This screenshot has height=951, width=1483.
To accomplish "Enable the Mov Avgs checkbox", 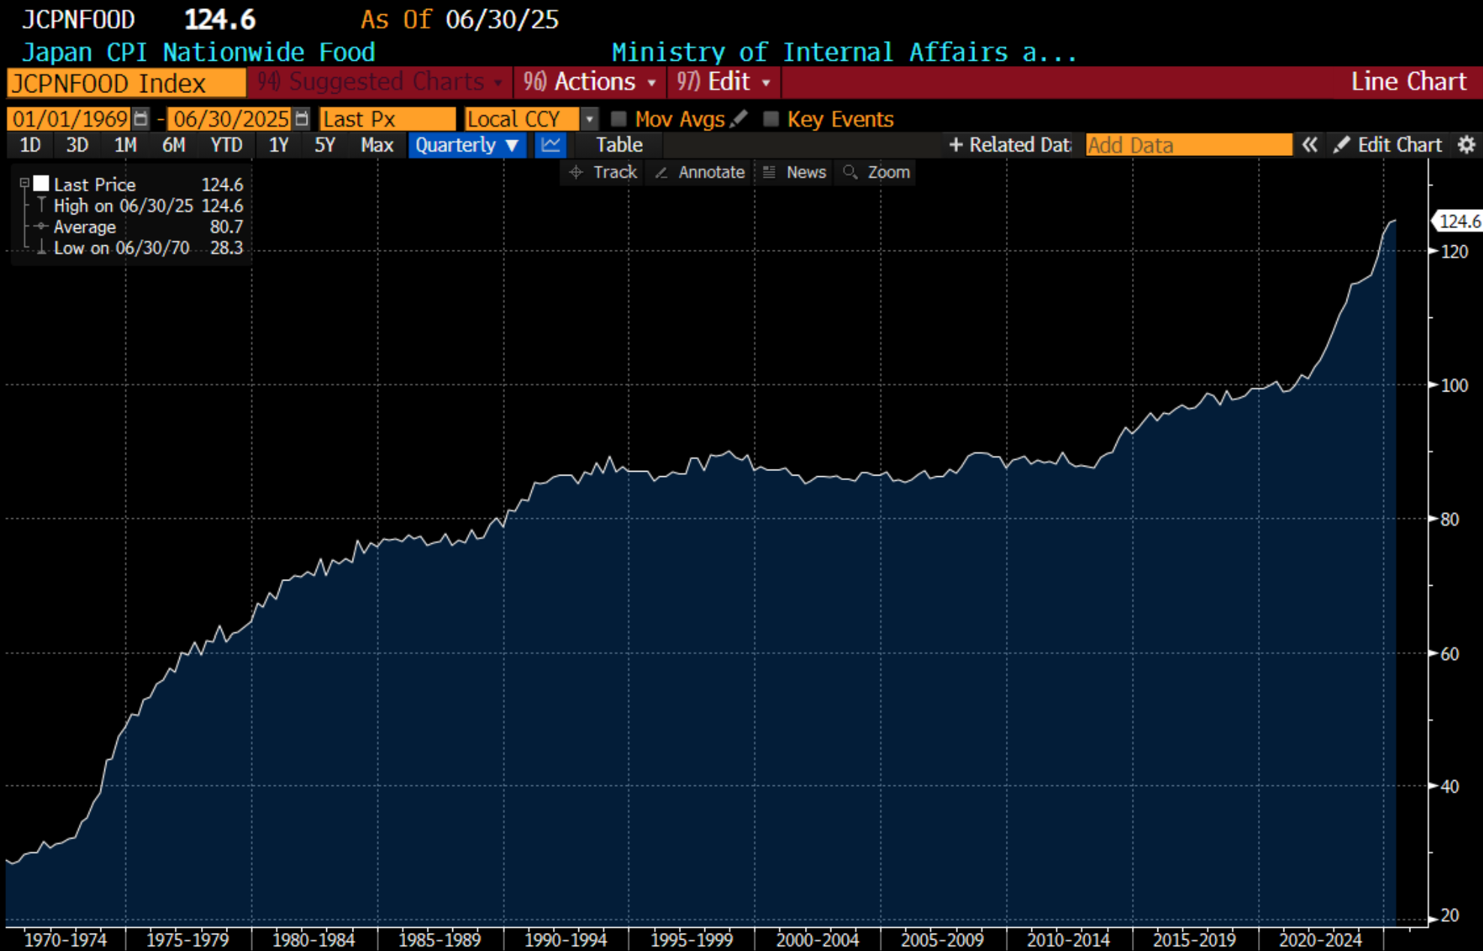I will point(619,118).
